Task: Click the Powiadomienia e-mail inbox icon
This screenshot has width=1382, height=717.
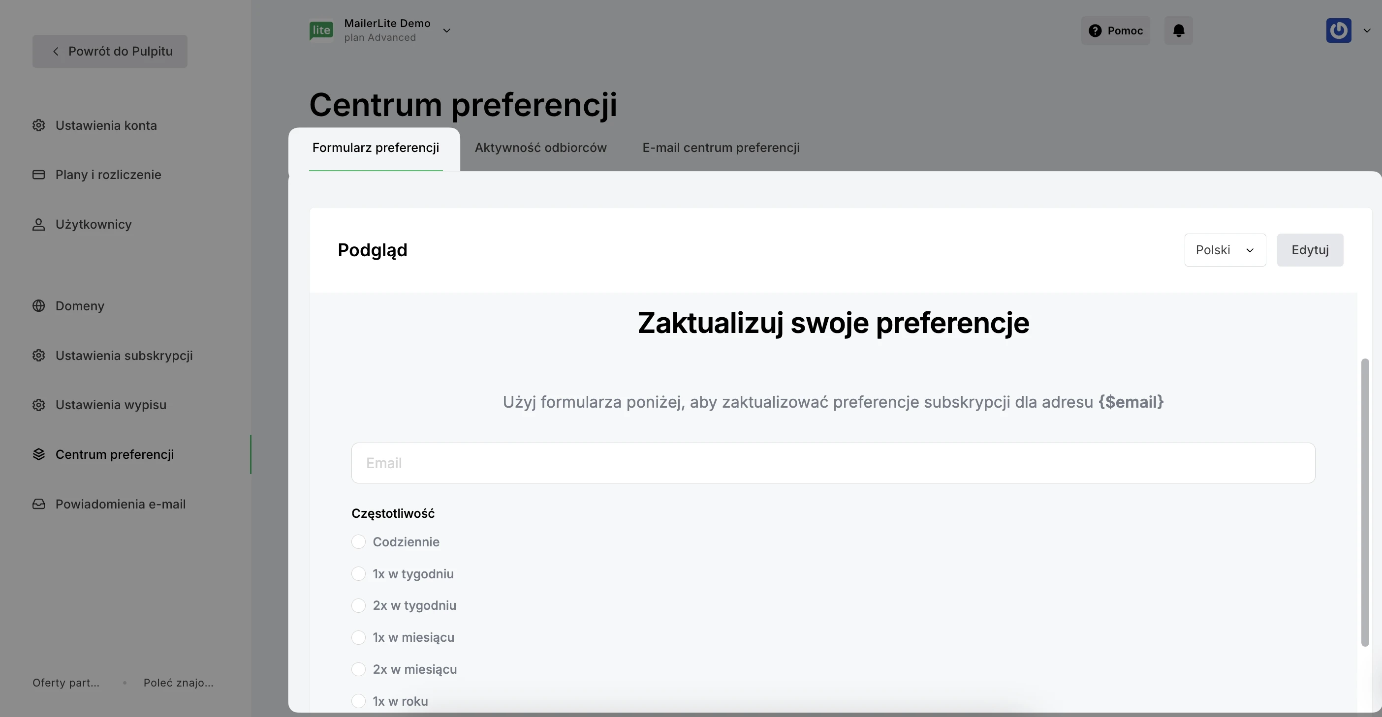Action: (x=38, y=504)
